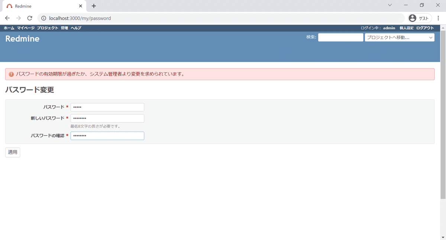Click scrollbar up arrow
Image resolution: width=446 pixels, height=240 pixels.
[x=443, y=27]
